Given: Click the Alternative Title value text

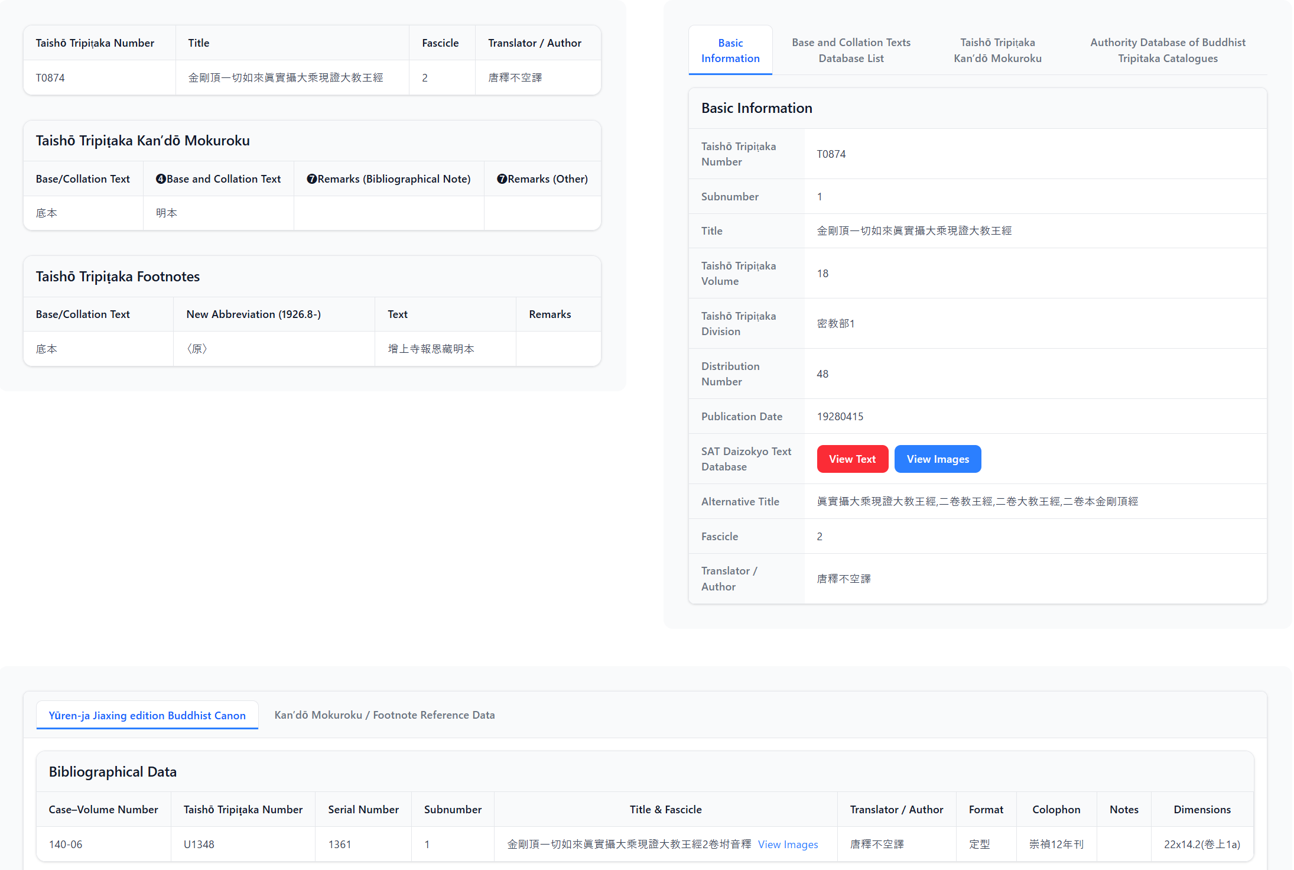Looking at the screenshot, I should pos(977,502).
